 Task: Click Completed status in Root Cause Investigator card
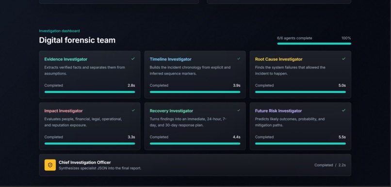click(264, 85)
